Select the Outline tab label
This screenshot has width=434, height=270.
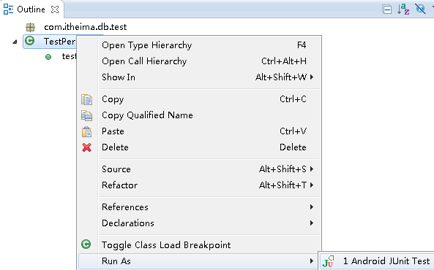coord(31,9)
